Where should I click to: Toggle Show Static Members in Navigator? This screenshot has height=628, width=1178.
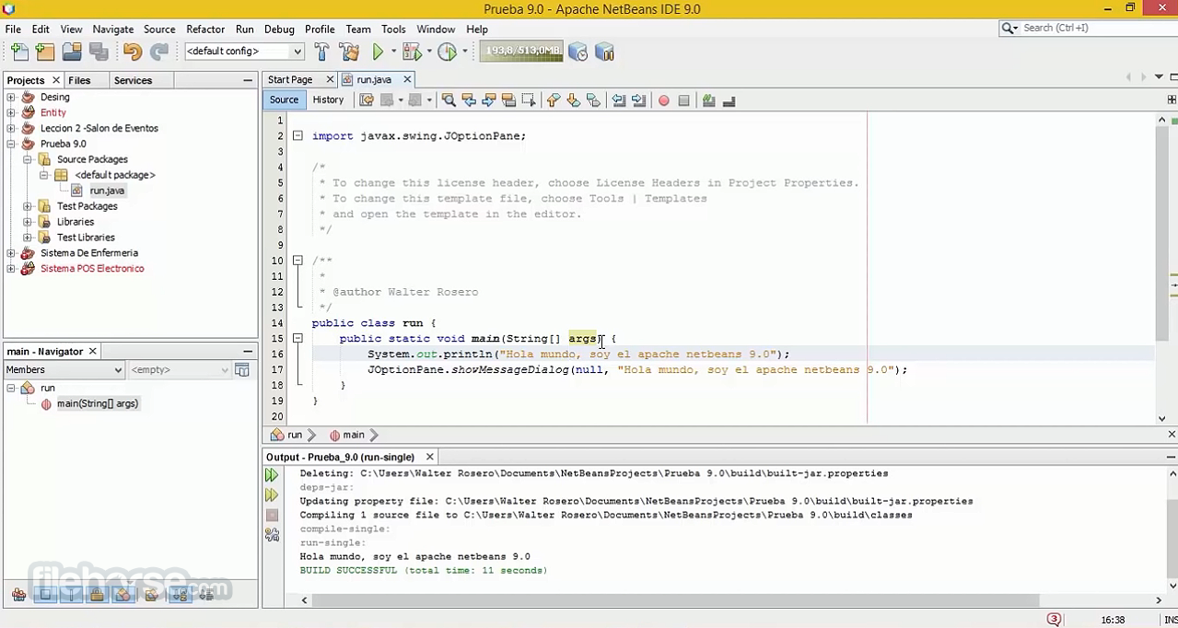pyautogui.click(x=71, y=594)
